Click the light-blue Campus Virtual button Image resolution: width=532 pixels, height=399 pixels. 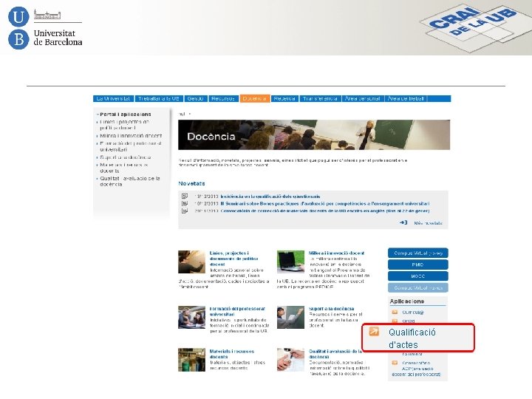point(418,287)
